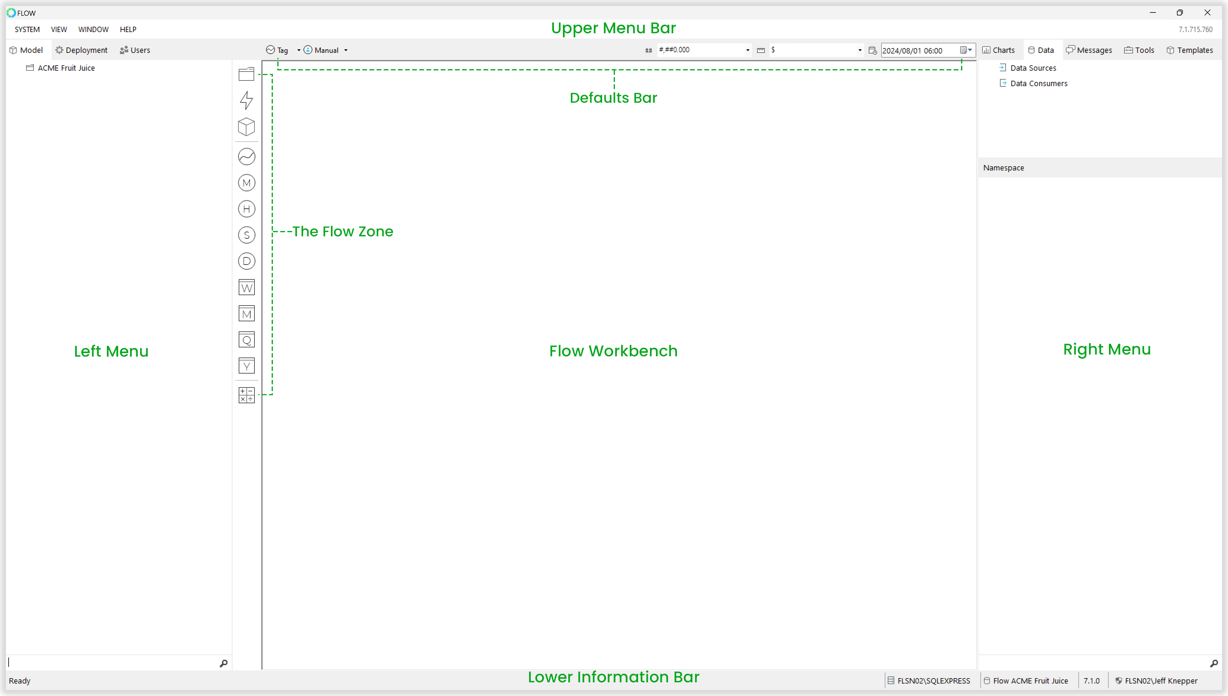Image resolution: width=1228 pixels, height=696 pixels.
Task: Select the cube model icon in toolbar
Action: tap(246, 127)
